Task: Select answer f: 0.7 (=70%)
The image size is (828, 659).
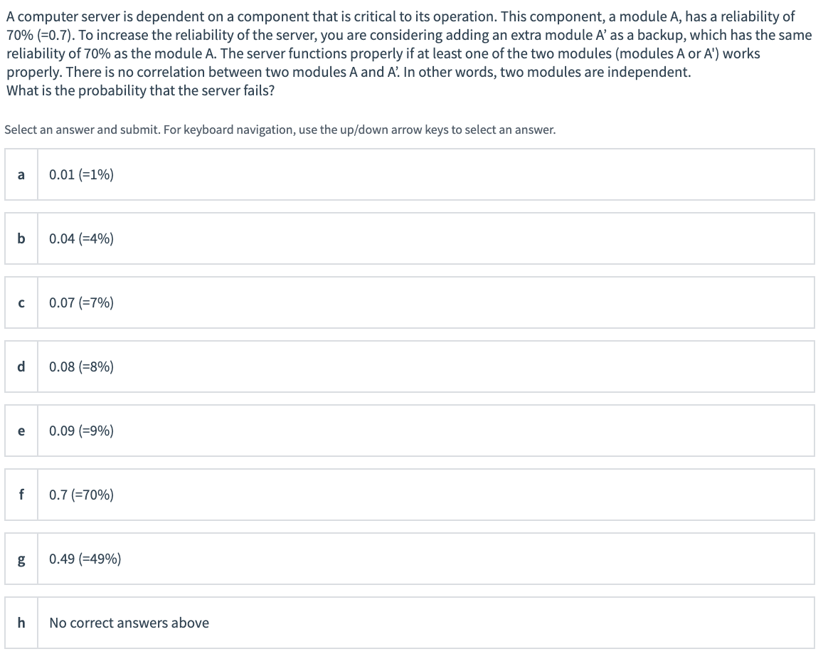Action: coord(410,495)
